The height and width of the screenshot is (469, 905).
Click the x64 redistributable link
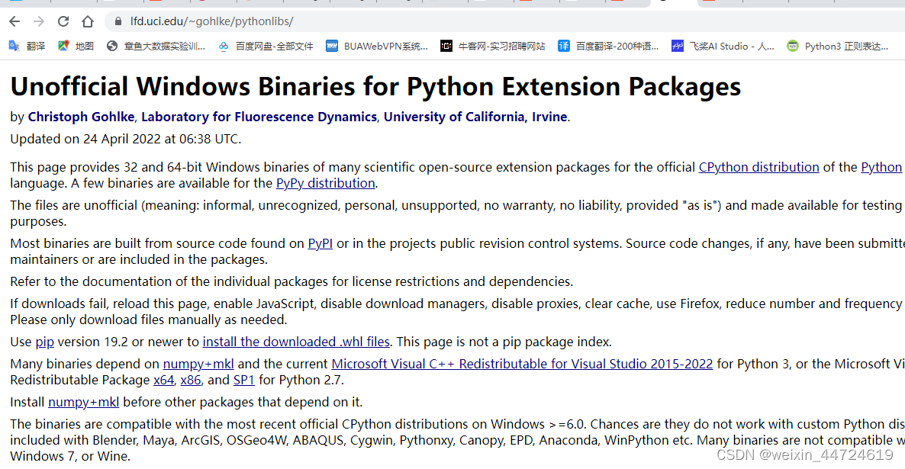(x=164, y=381)
